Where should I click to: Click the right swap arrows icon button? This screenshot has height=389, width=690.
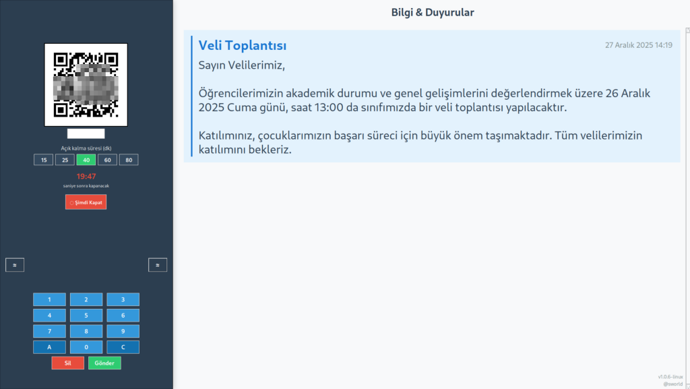click(x=158, y=265)
